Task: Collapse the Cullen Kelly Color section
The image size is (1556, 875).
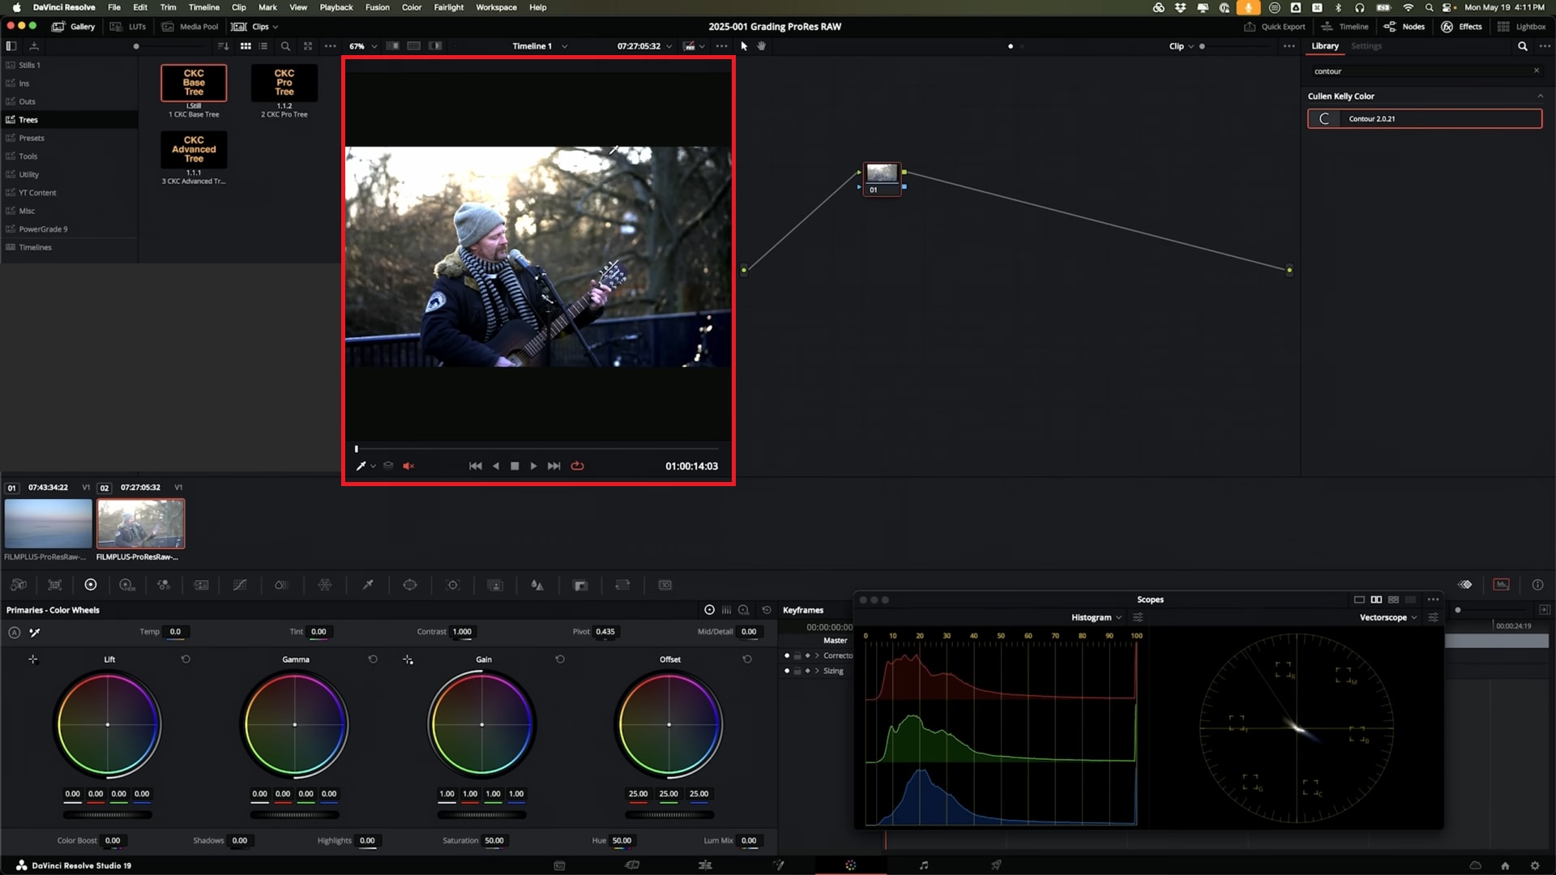Action: tap(1541, 96)
